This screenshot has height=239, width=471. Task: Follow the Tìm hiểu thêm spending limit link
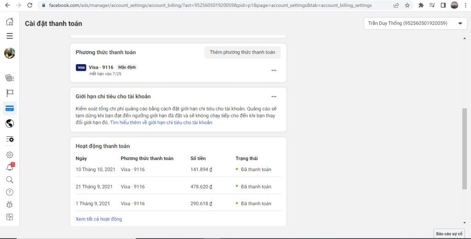pyautogui.click(x=161, y=122)
